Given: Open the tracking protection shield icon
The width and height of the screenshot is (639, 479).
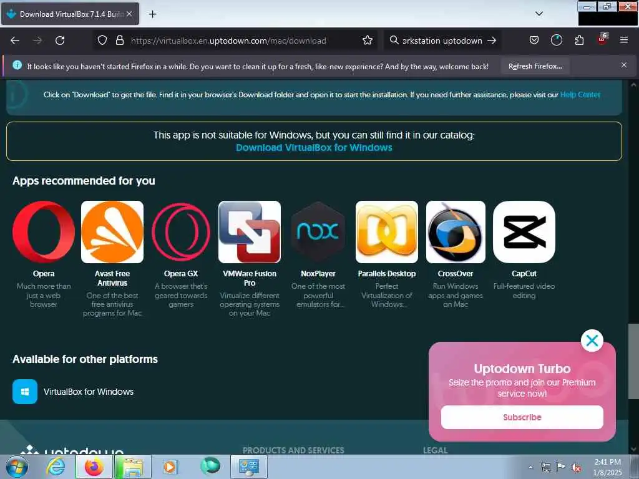Looking at the screenshot, I should pos(102,40).
